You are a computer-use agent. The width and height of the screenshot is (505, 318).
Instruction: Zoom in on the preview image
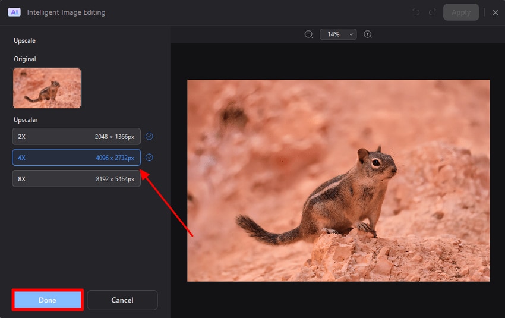(x=368, y=34)
